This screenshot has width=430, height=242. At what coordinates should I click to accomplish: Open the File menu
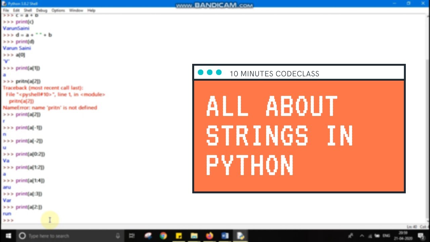[x=6, y=10]
